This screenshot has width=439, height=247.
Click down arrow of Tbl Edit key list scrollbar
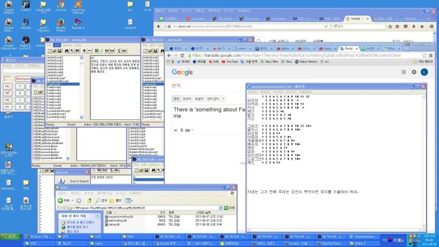tap(82, 118)
